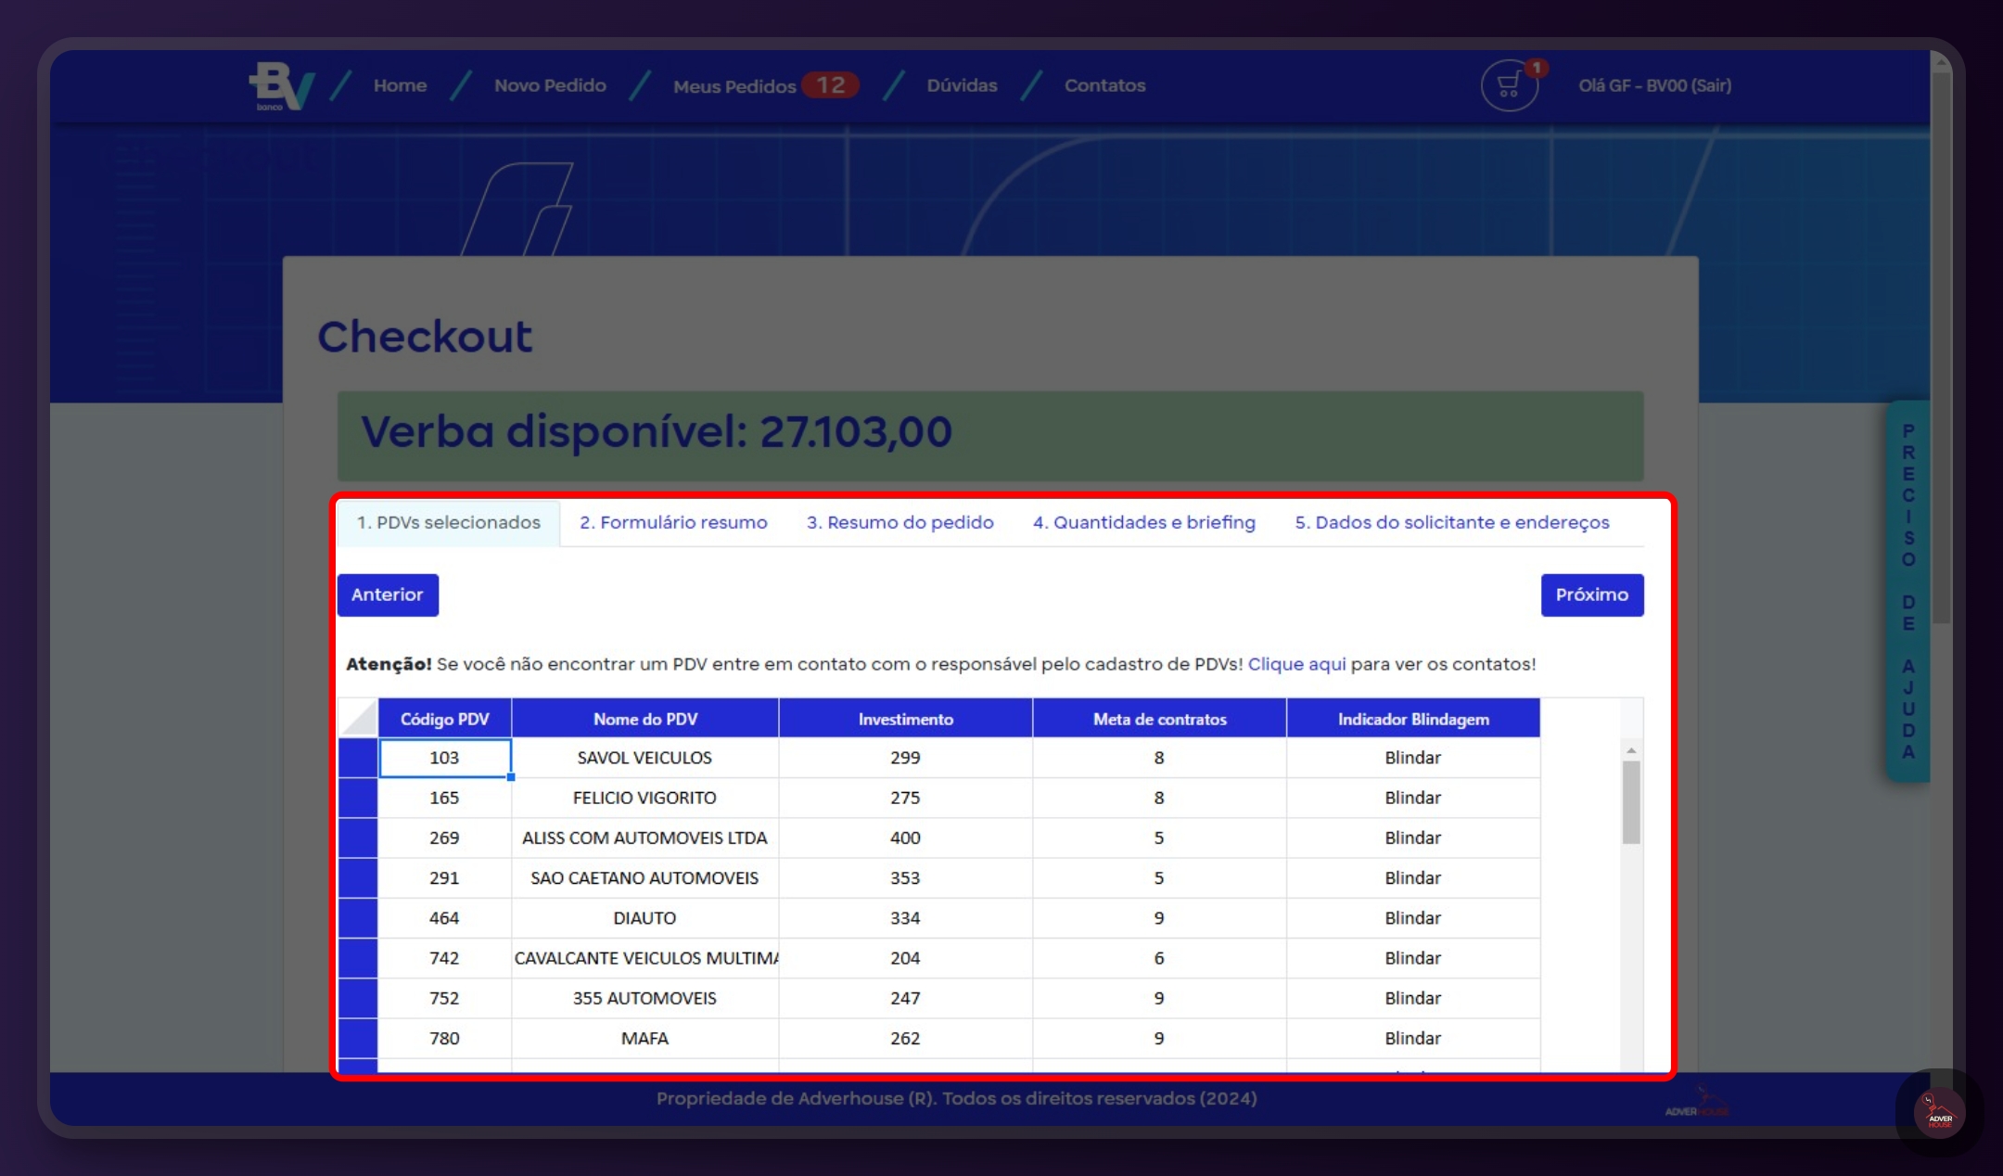Open Dúvidas menu item
This screenshot has height=1176, width=2003.
962,85
